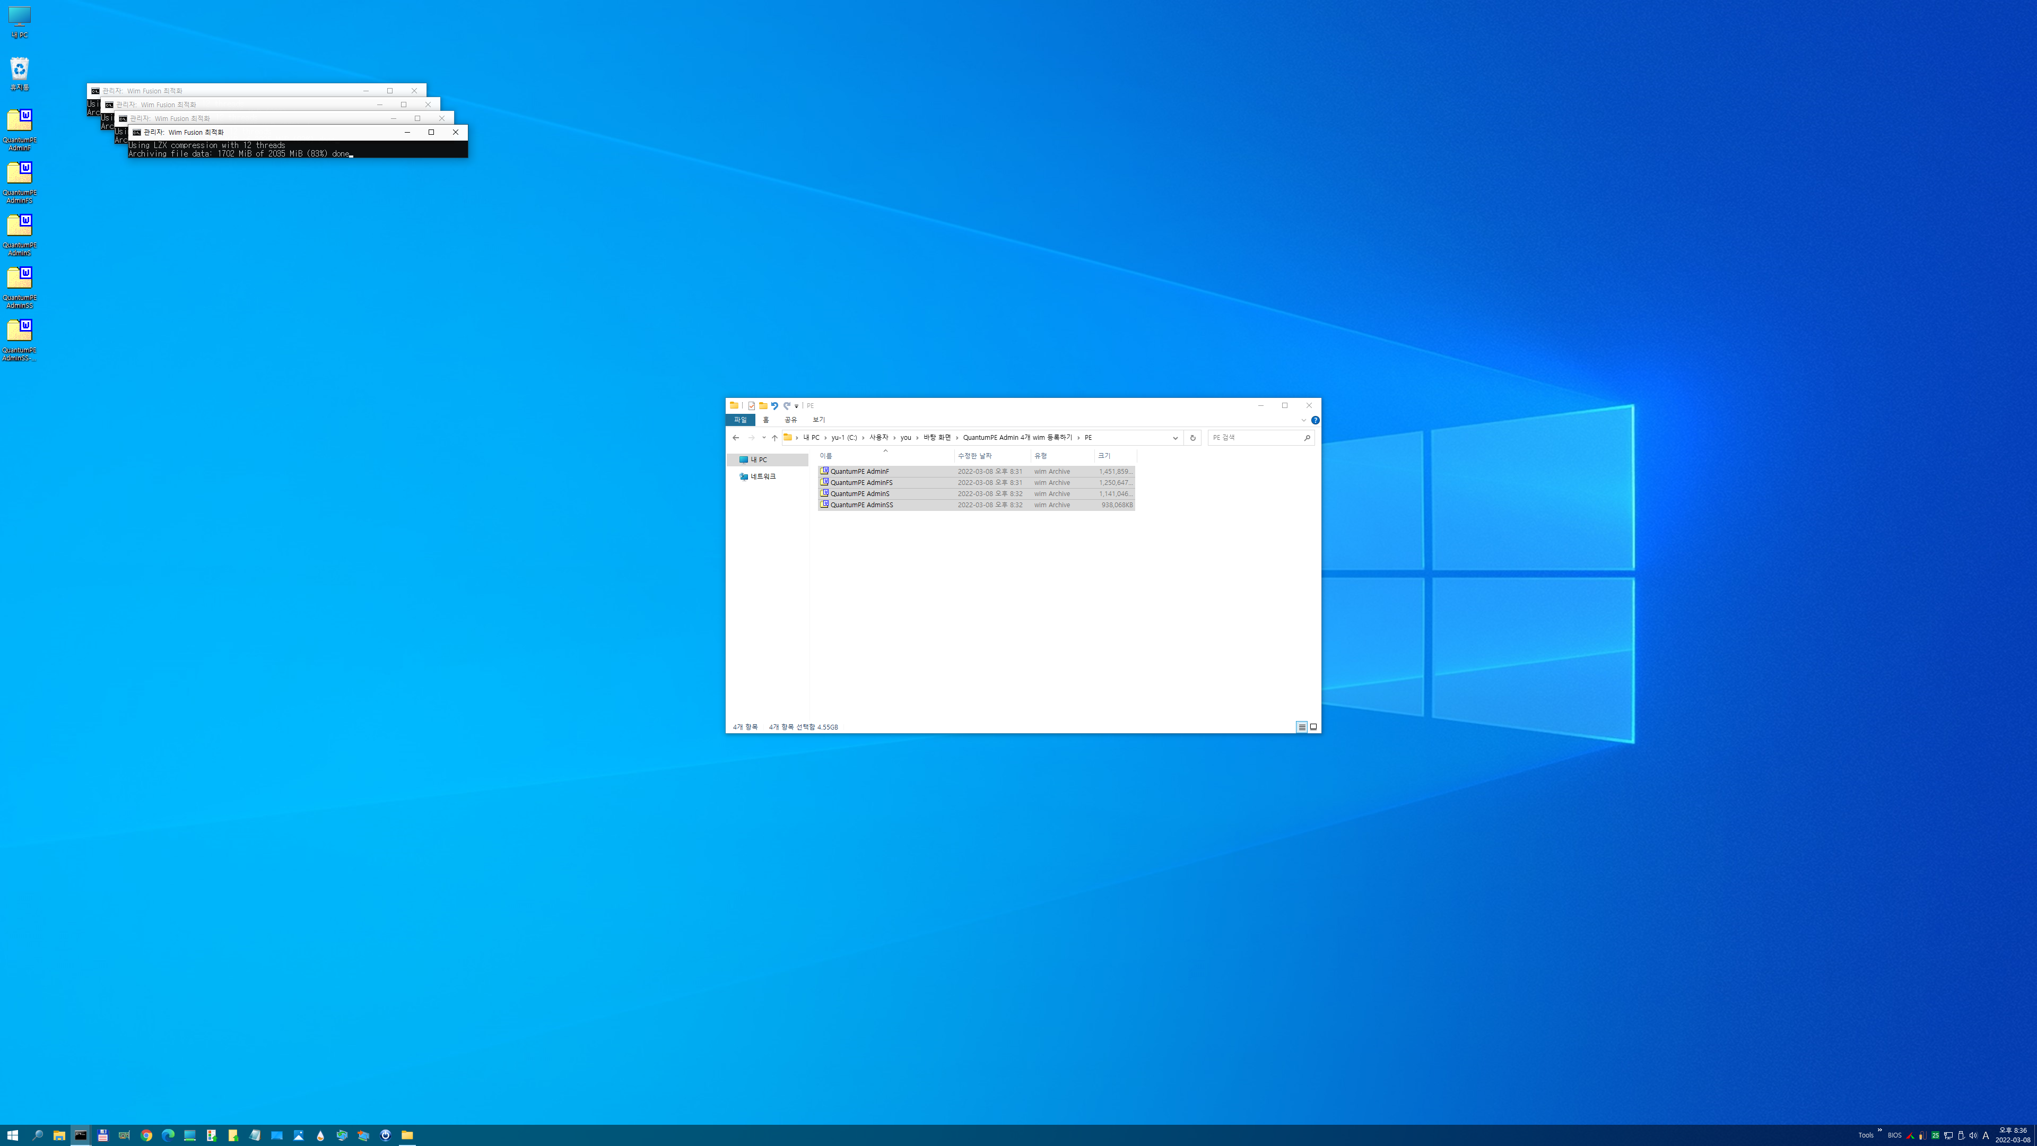Open the Windows Start menu
Screen dimensions: 2037x1146
[x=13, y=1135]
